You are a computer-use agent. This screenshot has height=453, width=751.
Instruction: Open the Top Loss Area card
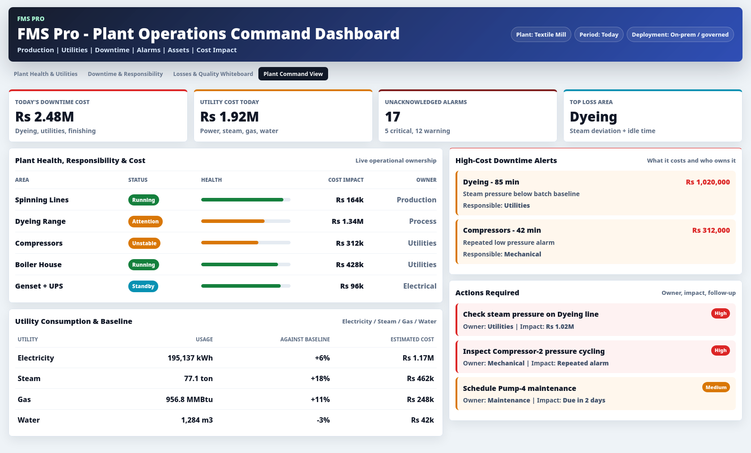(653, 116)
